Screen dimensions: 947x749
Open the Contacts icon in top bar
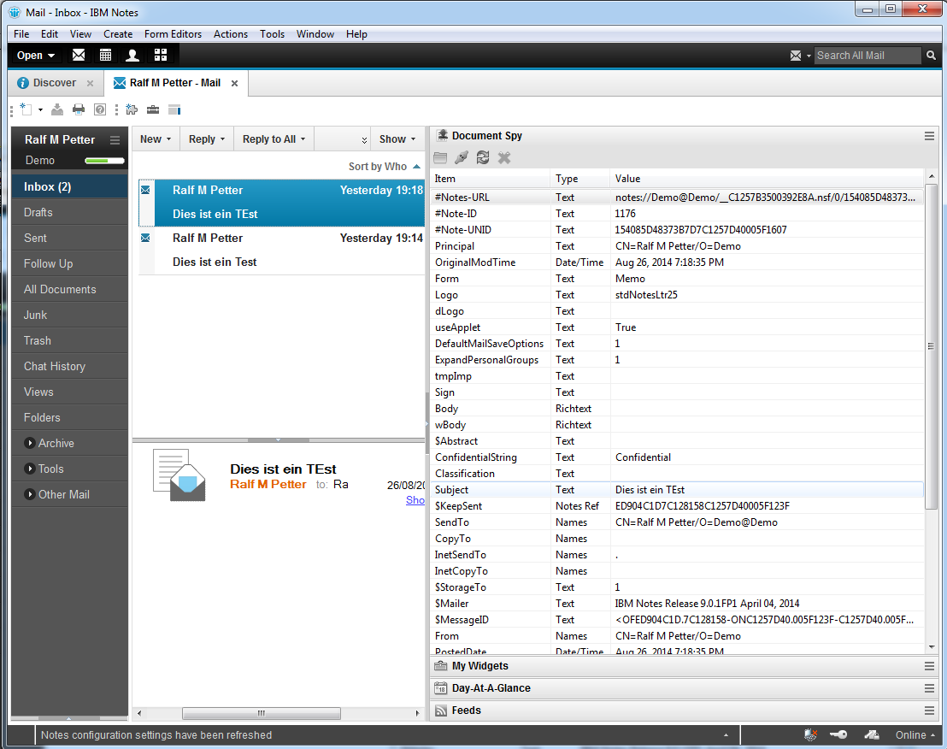point(132,56)
